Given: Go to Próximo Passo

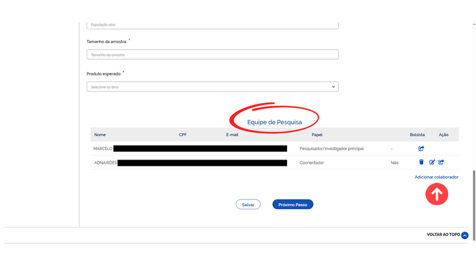Looking at the screenshot, I should click(293, 205).
